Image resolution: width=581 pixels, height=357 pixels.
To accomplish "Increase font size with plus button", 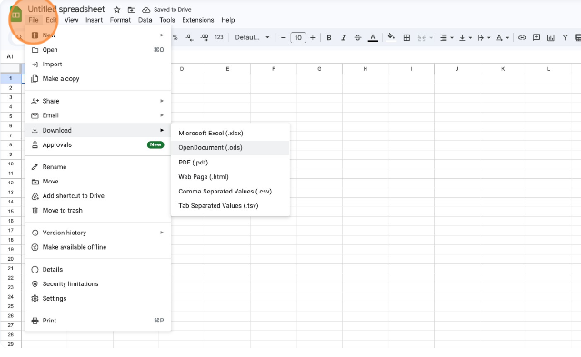I will (313, 38).
